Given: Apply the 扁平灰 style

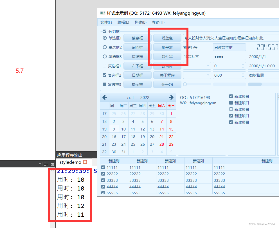Looking at the screenshot, I should pyautogui.click(x=167, y=47).
